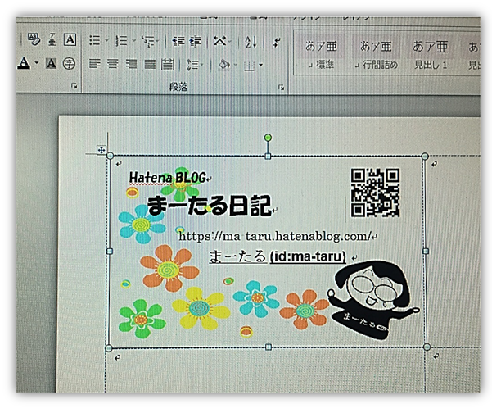Toggle Character Shading icon
This screenshot has width=492, height=413.
click(51, 63)
